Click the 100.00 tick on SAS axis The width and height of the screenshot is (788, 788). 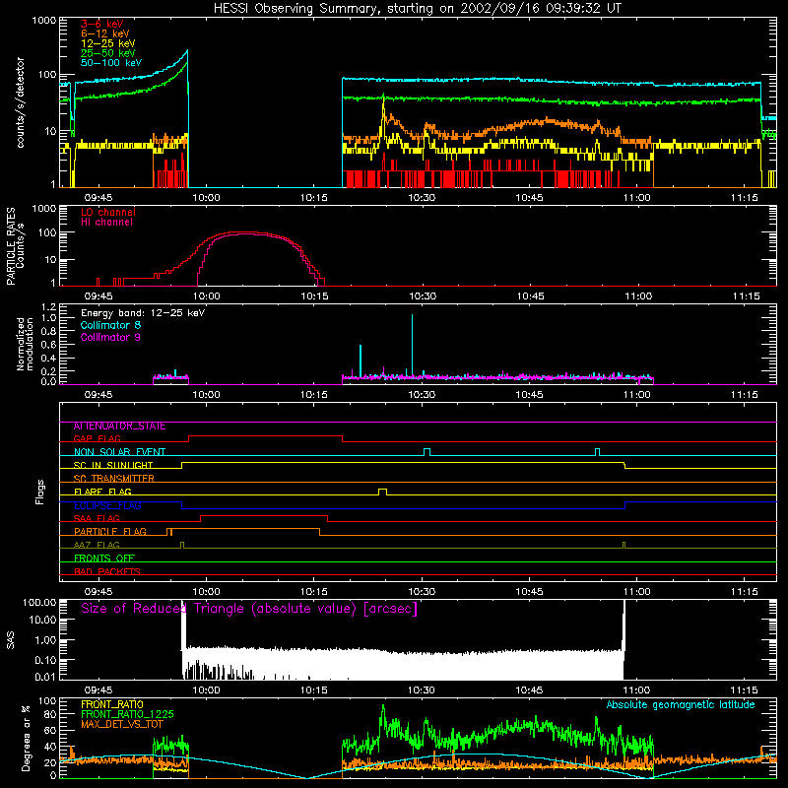point(39,602)
